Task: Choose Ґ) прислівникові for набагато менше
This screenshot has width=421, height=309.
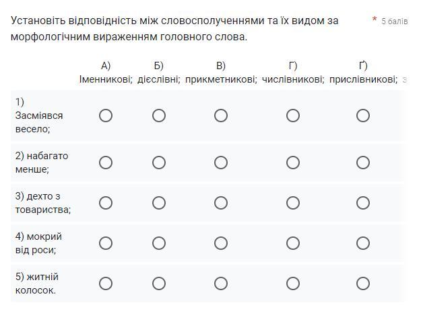Action: (363, 163)
